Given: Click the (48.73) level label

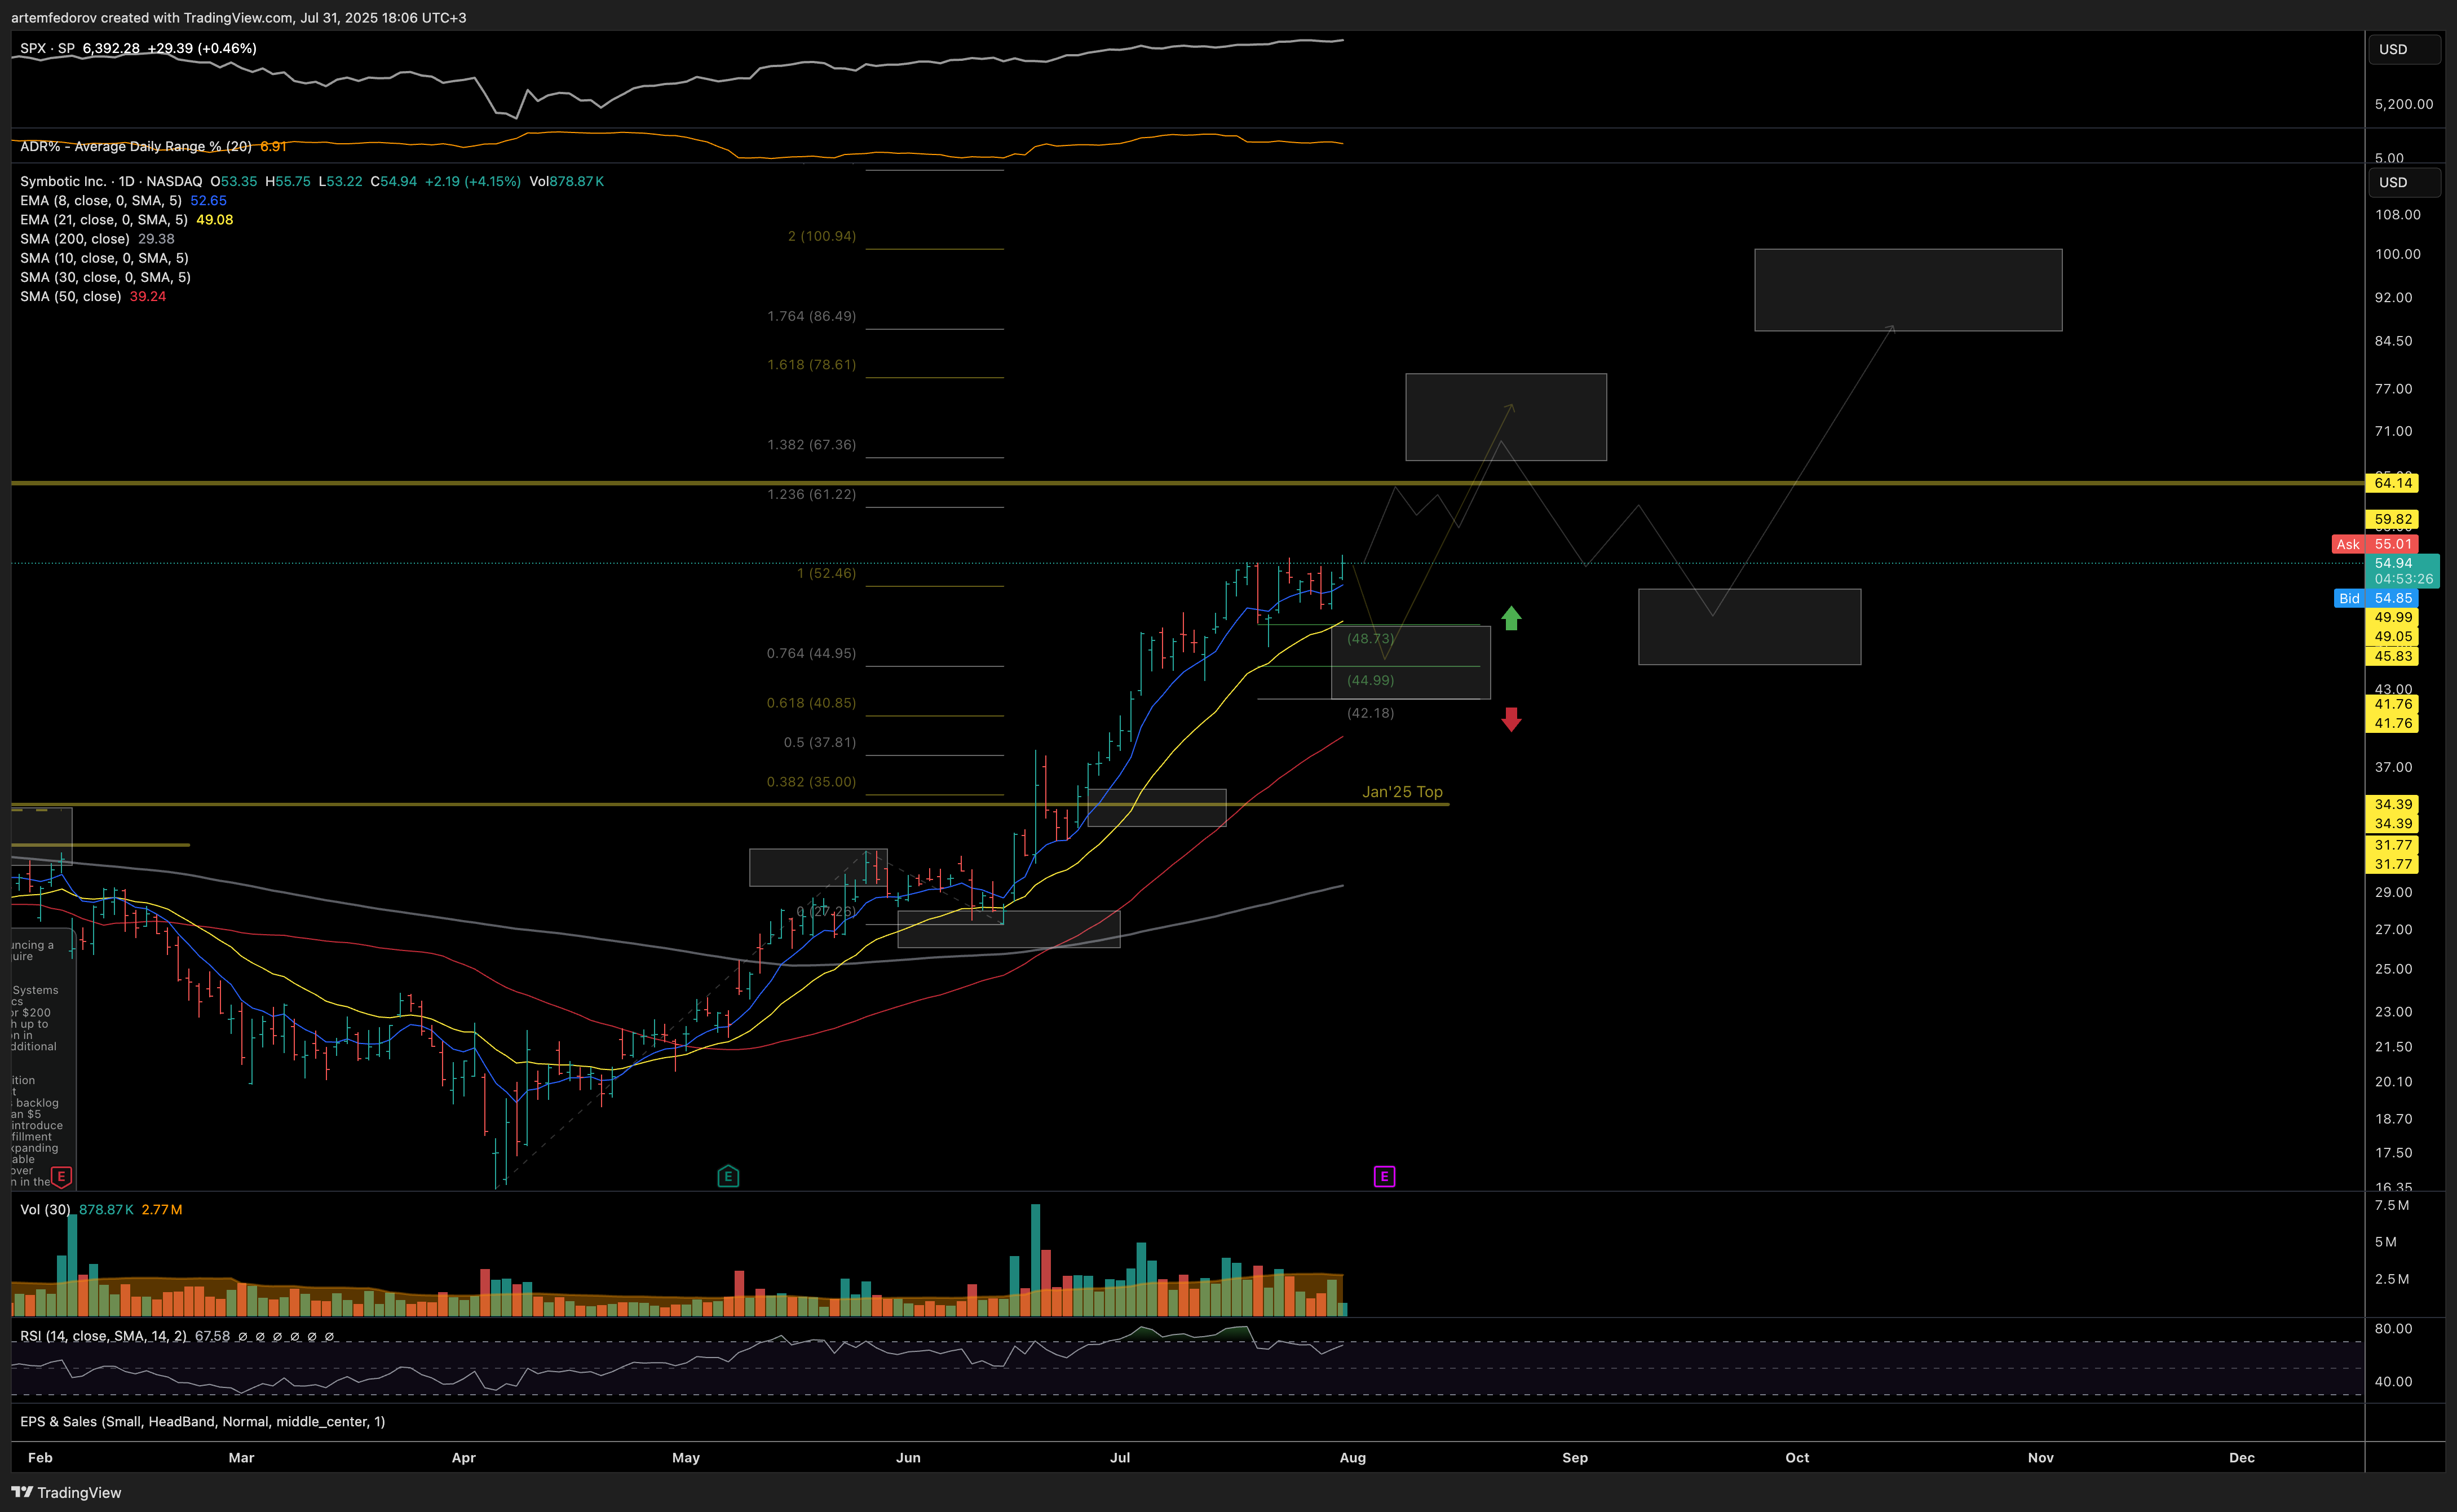Looking at the screenshot, I should click(1370, 638).
